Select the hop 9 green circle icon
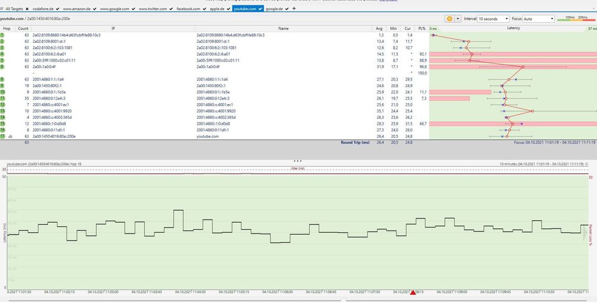597x302 pixels. point(2,86)
